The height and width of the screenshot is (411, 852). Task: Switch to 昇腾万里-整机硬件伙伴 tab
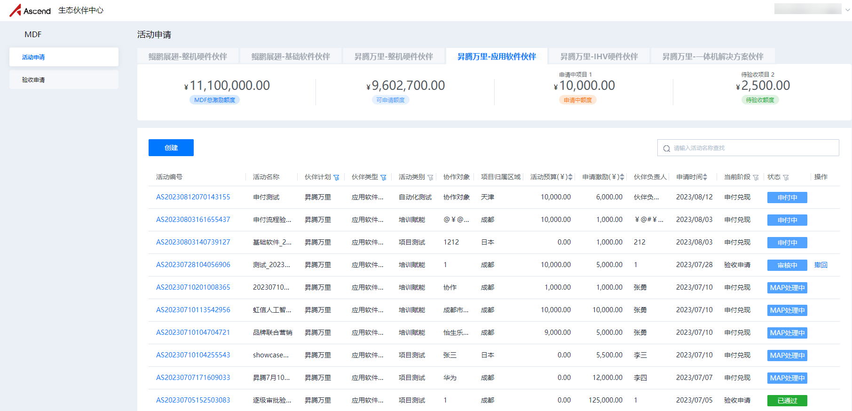pyautogui.click(x=394, y=56)
